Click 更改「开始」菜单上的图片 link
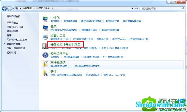Screen dimensions: 187x112 (115, 48)
